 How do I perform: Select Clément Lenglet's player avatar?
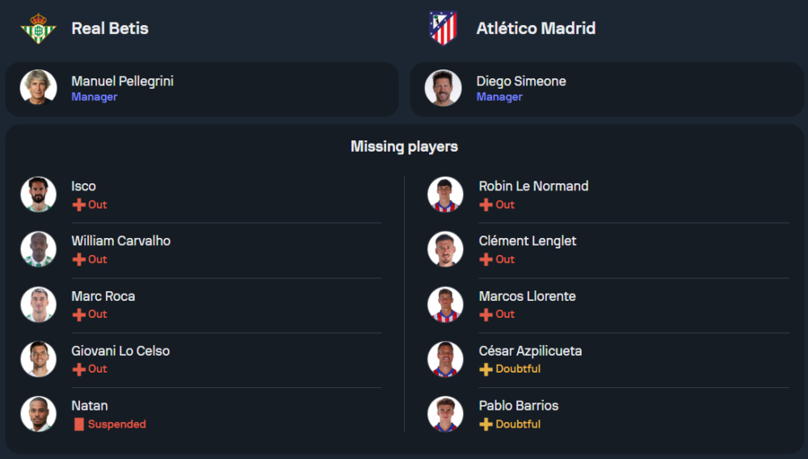coord(445,249)
